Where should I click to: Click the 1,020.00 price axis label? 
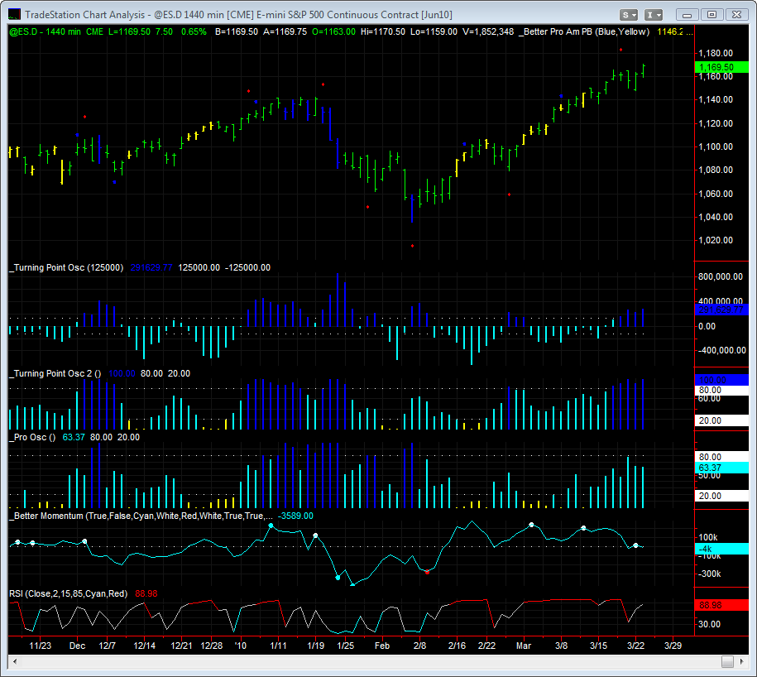coord(716,241)
